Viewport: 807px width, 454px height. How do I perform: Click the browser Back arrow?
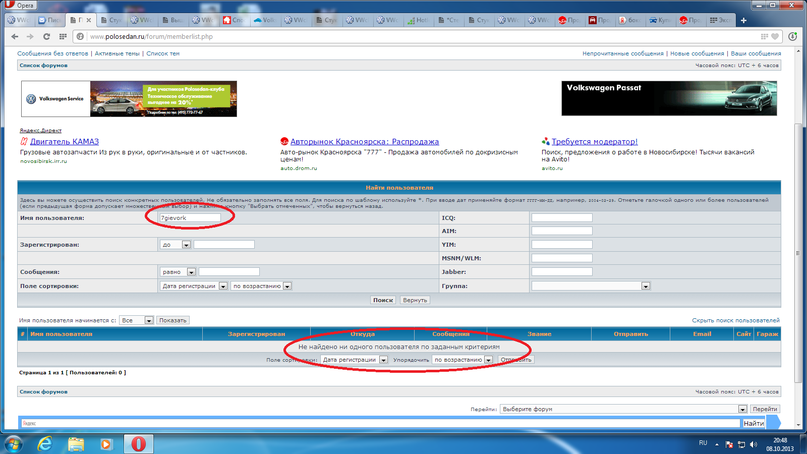(15, 36)
